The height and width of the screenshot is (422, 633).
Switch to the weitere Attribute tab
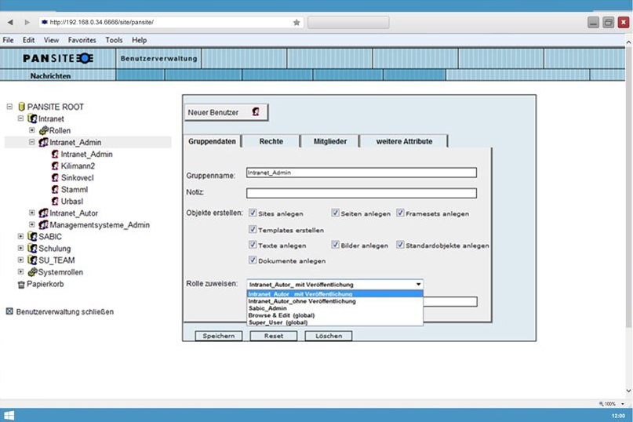click(x=404, y=141)
